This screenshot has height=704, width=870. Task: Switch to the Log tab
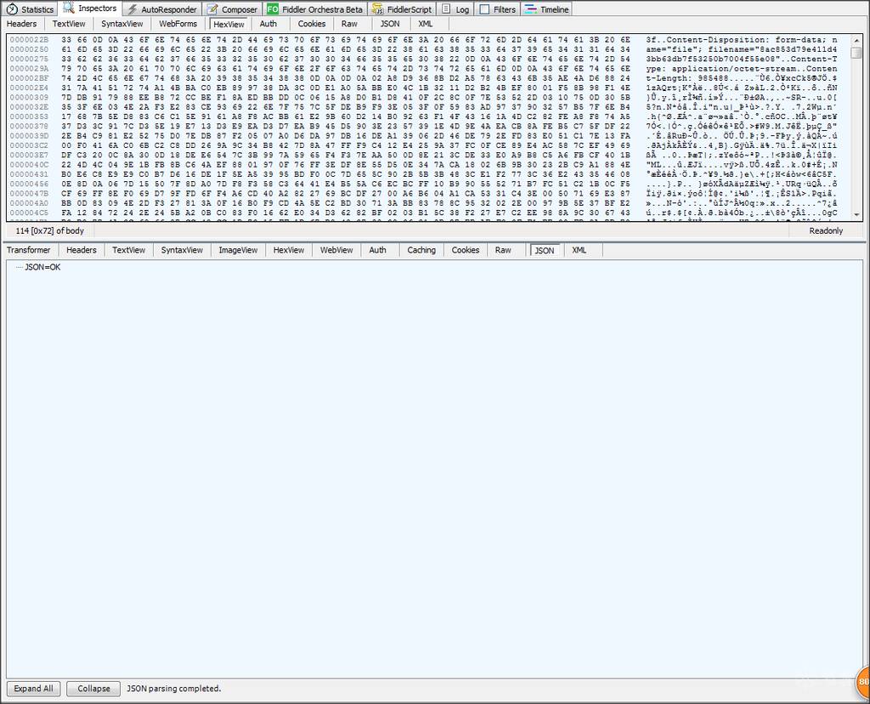(x=455, y=9)
